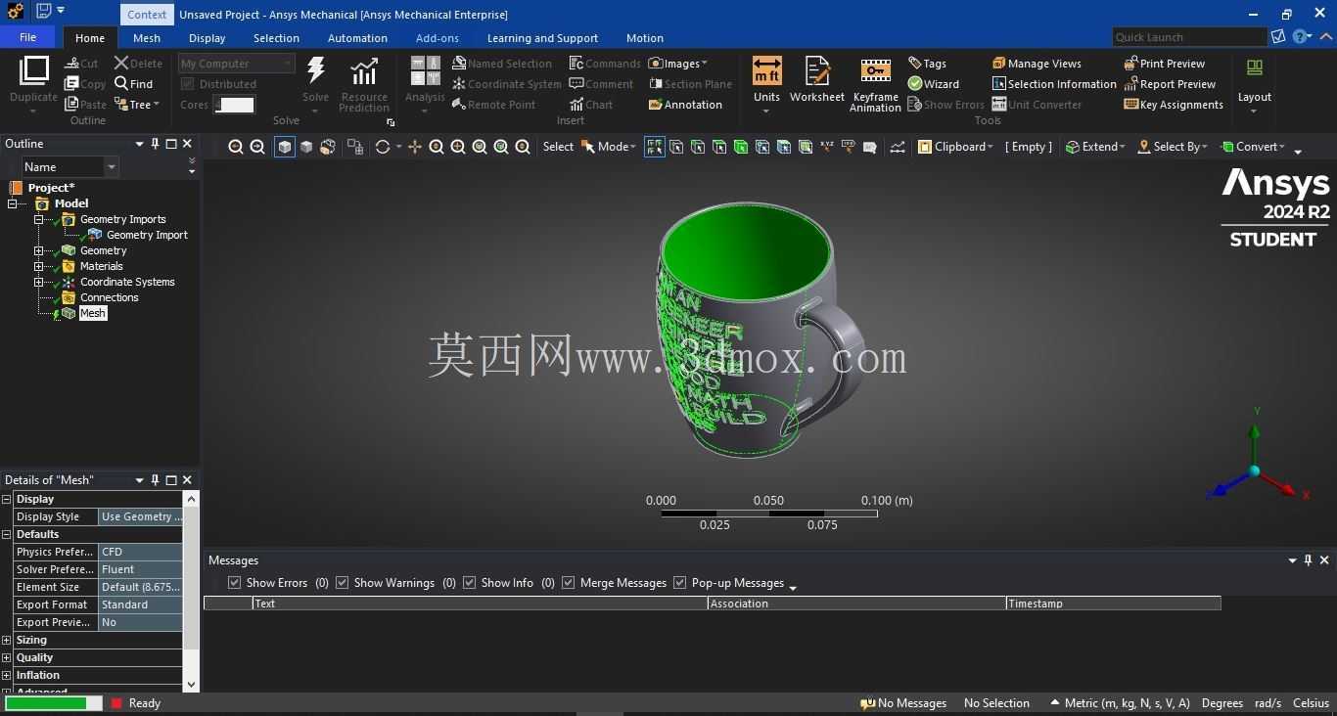Viewport: 1337px width, 716px height.
Task: Click the Duplicate icon in Outline group
Action: (x=33, y=71)
